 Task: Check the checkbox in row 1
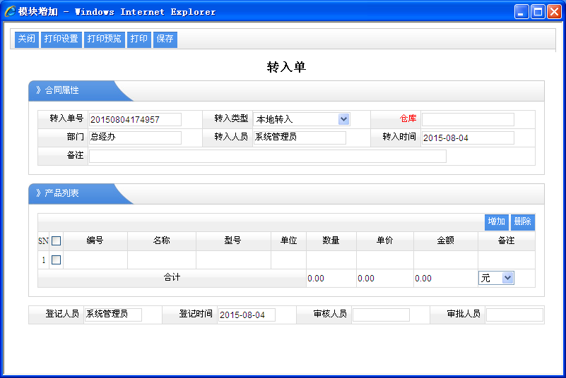pyautogui.click(x=57, y=260)
